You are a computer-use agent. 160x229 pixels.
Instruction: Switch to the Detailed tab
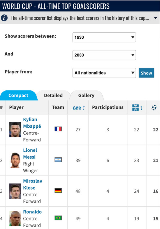(x=53, y=95)
